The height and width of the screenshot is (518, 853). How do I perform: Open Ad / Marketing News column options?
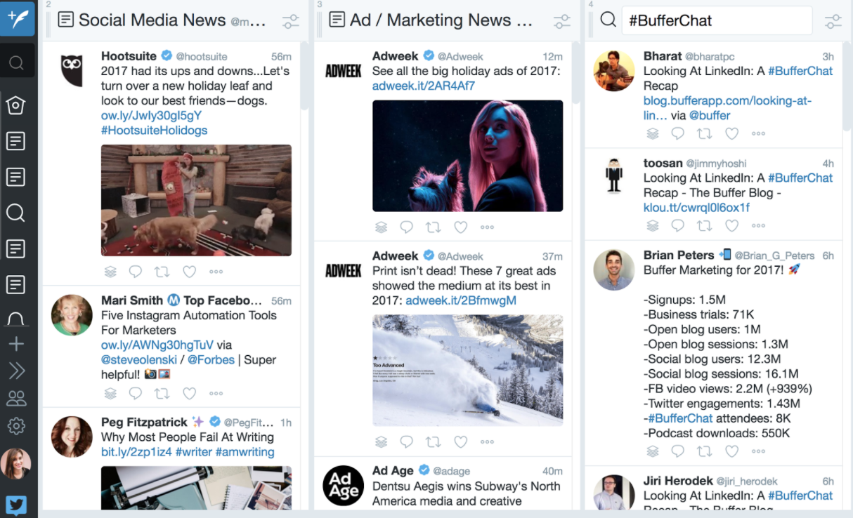[562, 21]
